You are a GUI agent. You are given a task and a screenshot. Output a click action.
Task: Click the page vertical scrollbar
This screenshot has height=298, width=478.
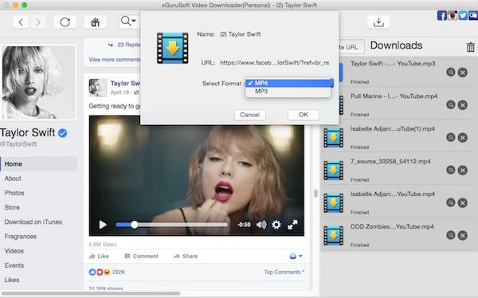pyautogui.click(x=315, y=194)
